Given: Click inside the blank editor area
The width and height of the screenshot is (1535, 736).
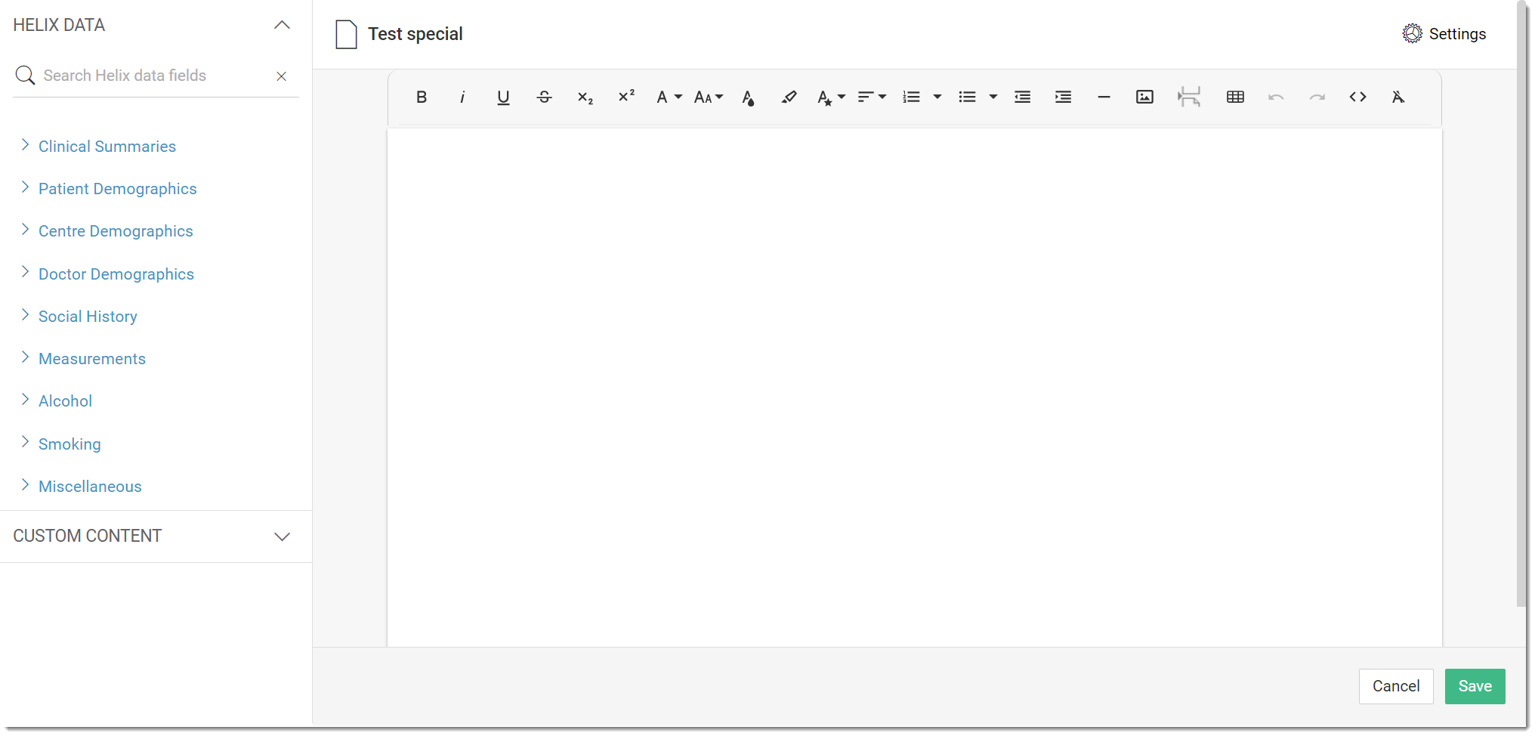Looking at the screenshot, I should click(x=914, y=387).
